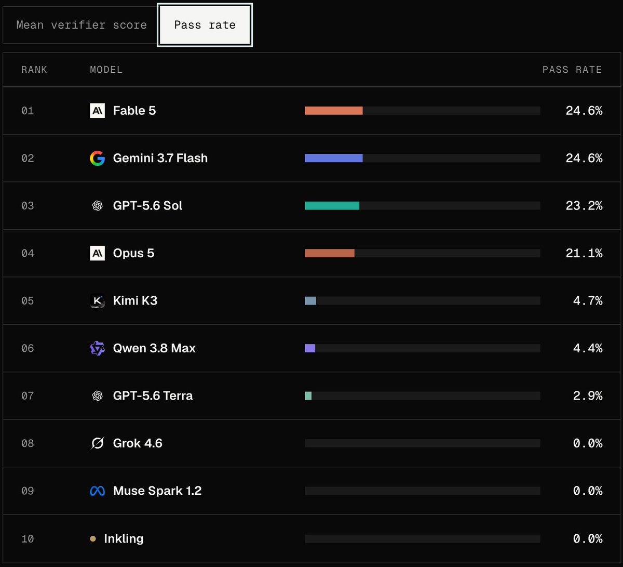
Task: Select the Opus 5 model name
Action: point(134,253)
